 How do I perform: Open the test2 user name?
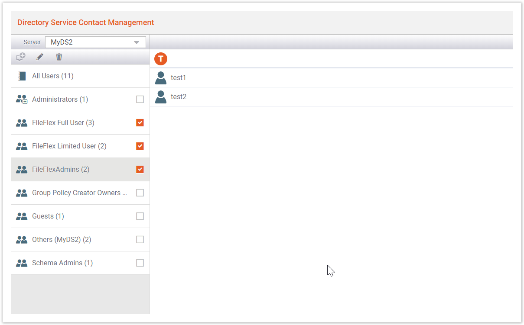(179, 97)
